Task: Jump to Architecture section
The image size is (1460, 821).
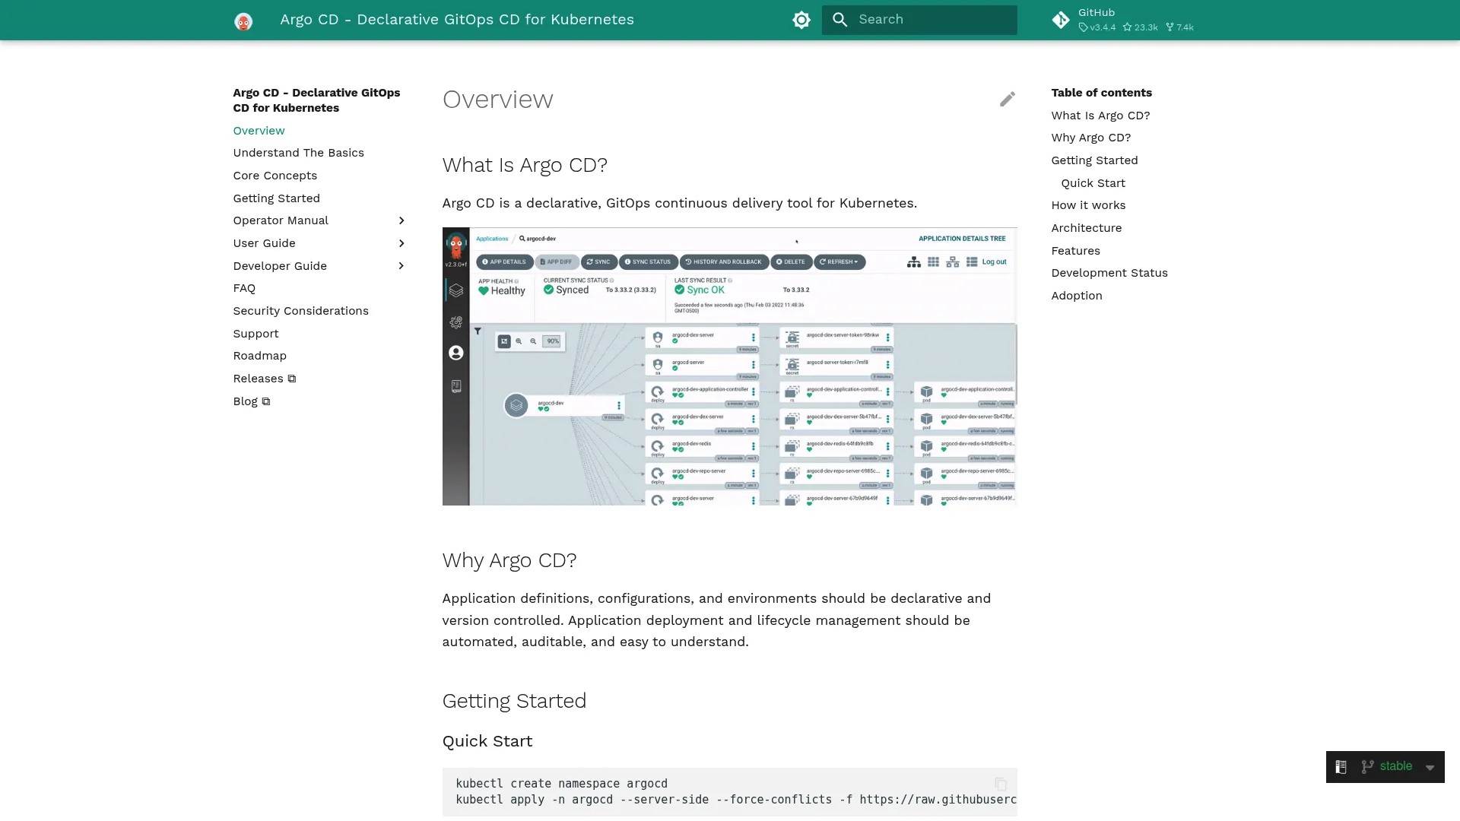Action: [1086, 228]
